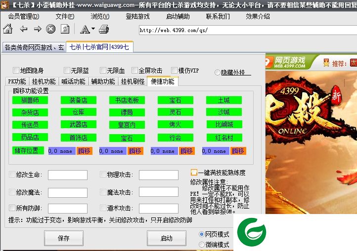Enable the 无限血 checkbox
The height and width of the screenshot is (251, 357).
[103, 70]
